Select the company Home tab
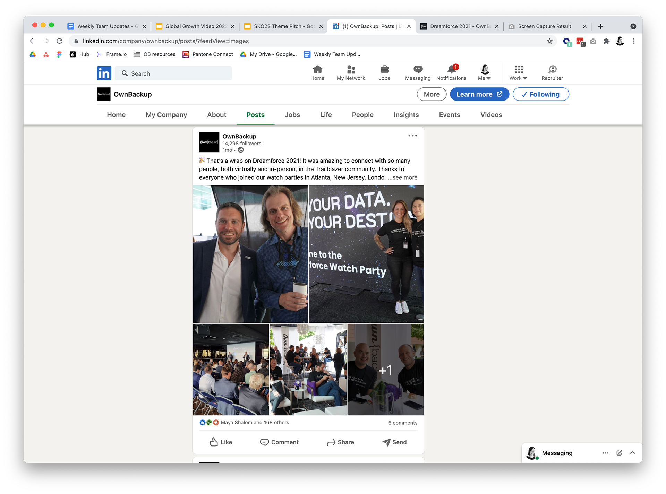Viewport: 666px width, 494px height. (x=116, y=115)
